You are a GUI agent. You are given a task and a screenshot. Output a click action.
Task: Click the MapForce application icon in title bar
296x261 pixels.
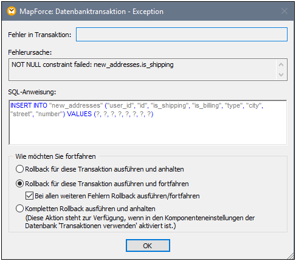(12, 11)
